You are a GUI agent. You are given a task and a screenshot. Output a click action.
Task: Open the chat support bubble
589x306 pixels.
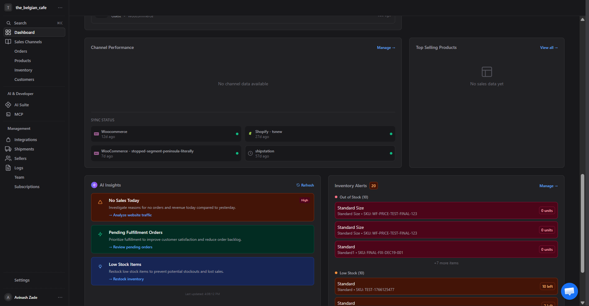click(x=569, y=291)
